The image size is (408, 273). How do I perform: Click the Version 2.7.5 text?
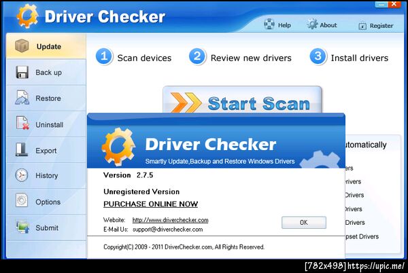[128, 175]
